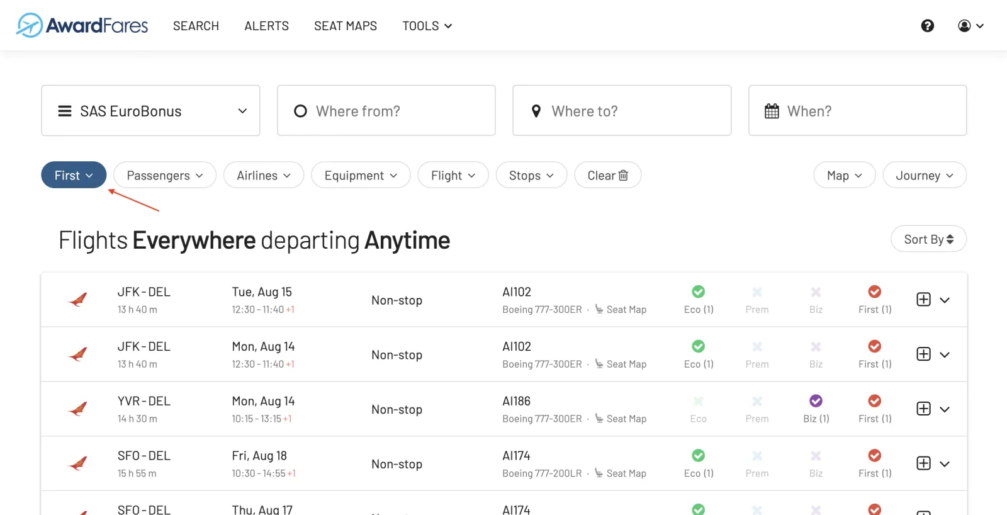This screenshot has height=515, width=1007.
Task: Open the Passengers filter dropdown
Action: tap(165, 175)
